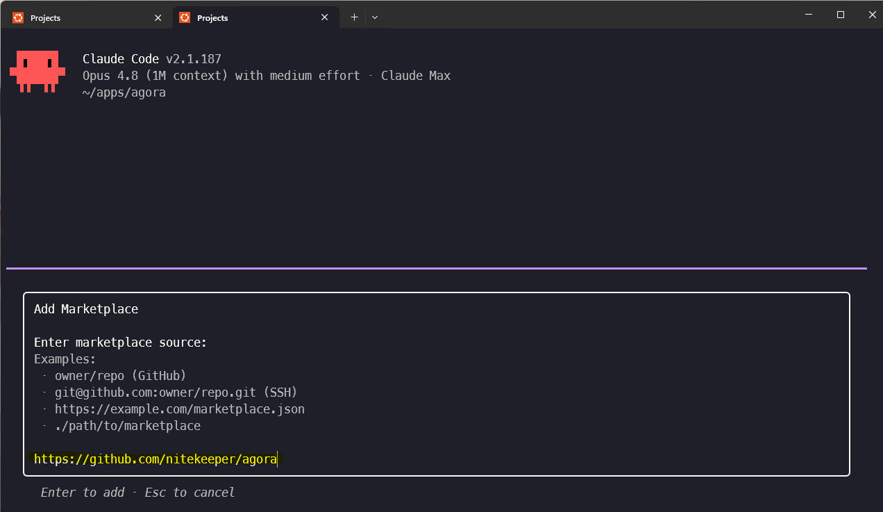Image resolution: width=883 pixels, height=512 pixels.
Task: Click the '~/apps/agora' path text
Action: tap(124, 92)
